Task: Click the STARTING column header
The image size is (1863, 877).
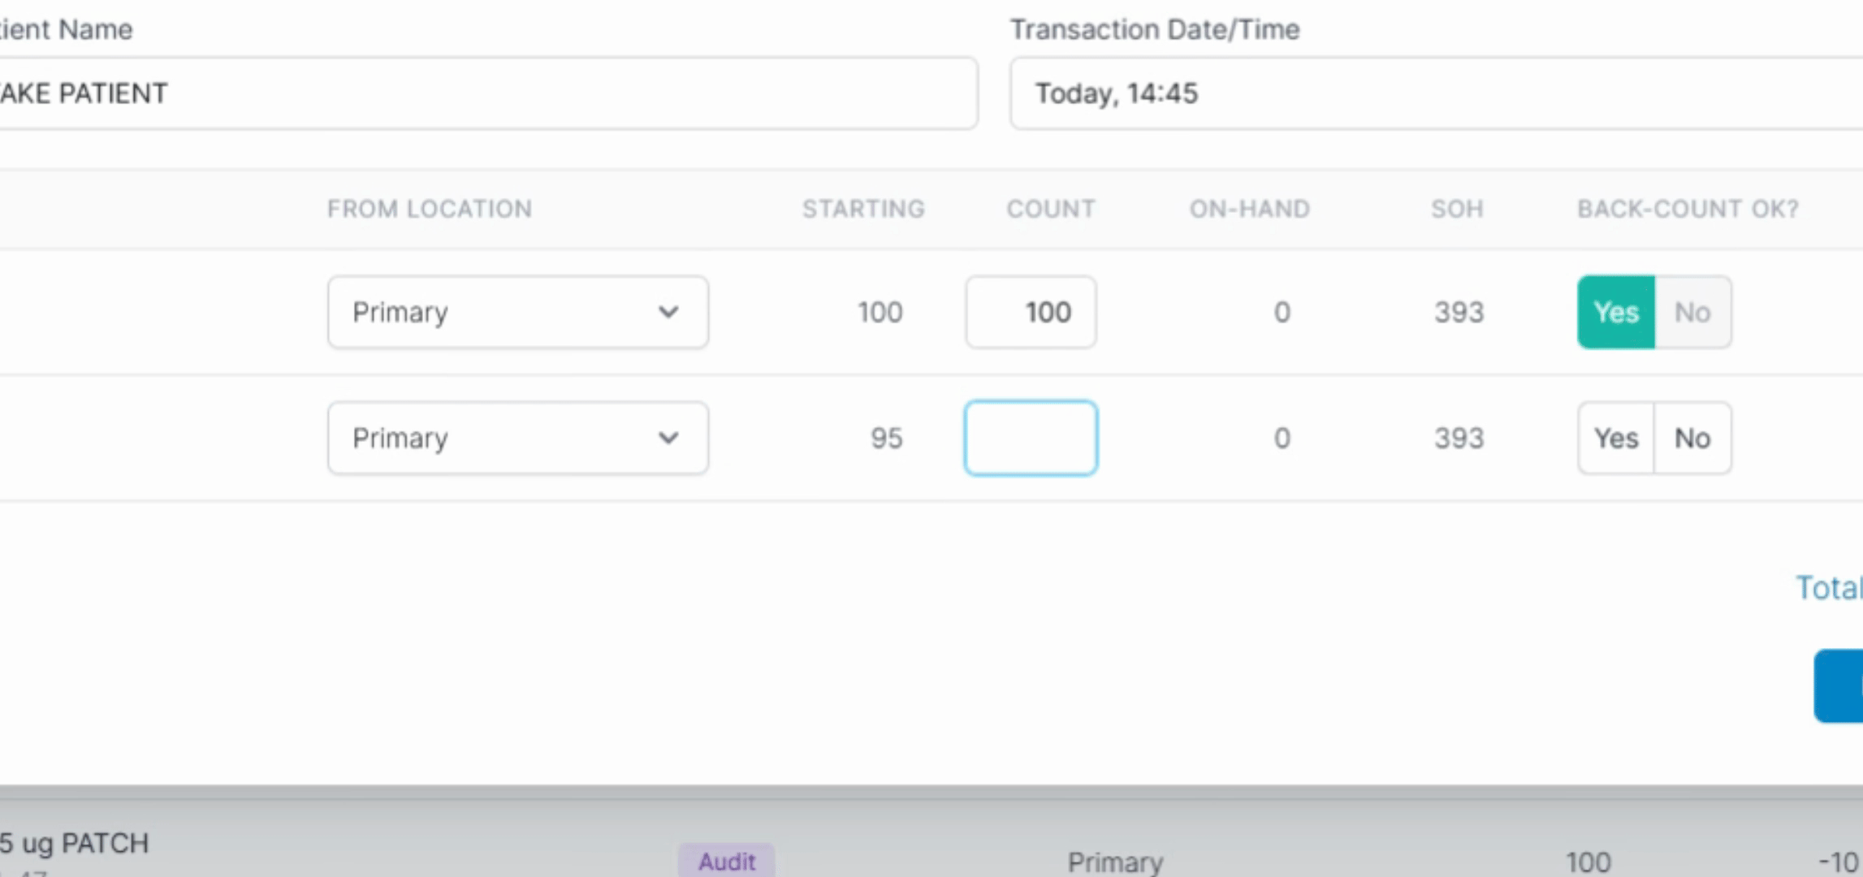Action: click(863, 209)
